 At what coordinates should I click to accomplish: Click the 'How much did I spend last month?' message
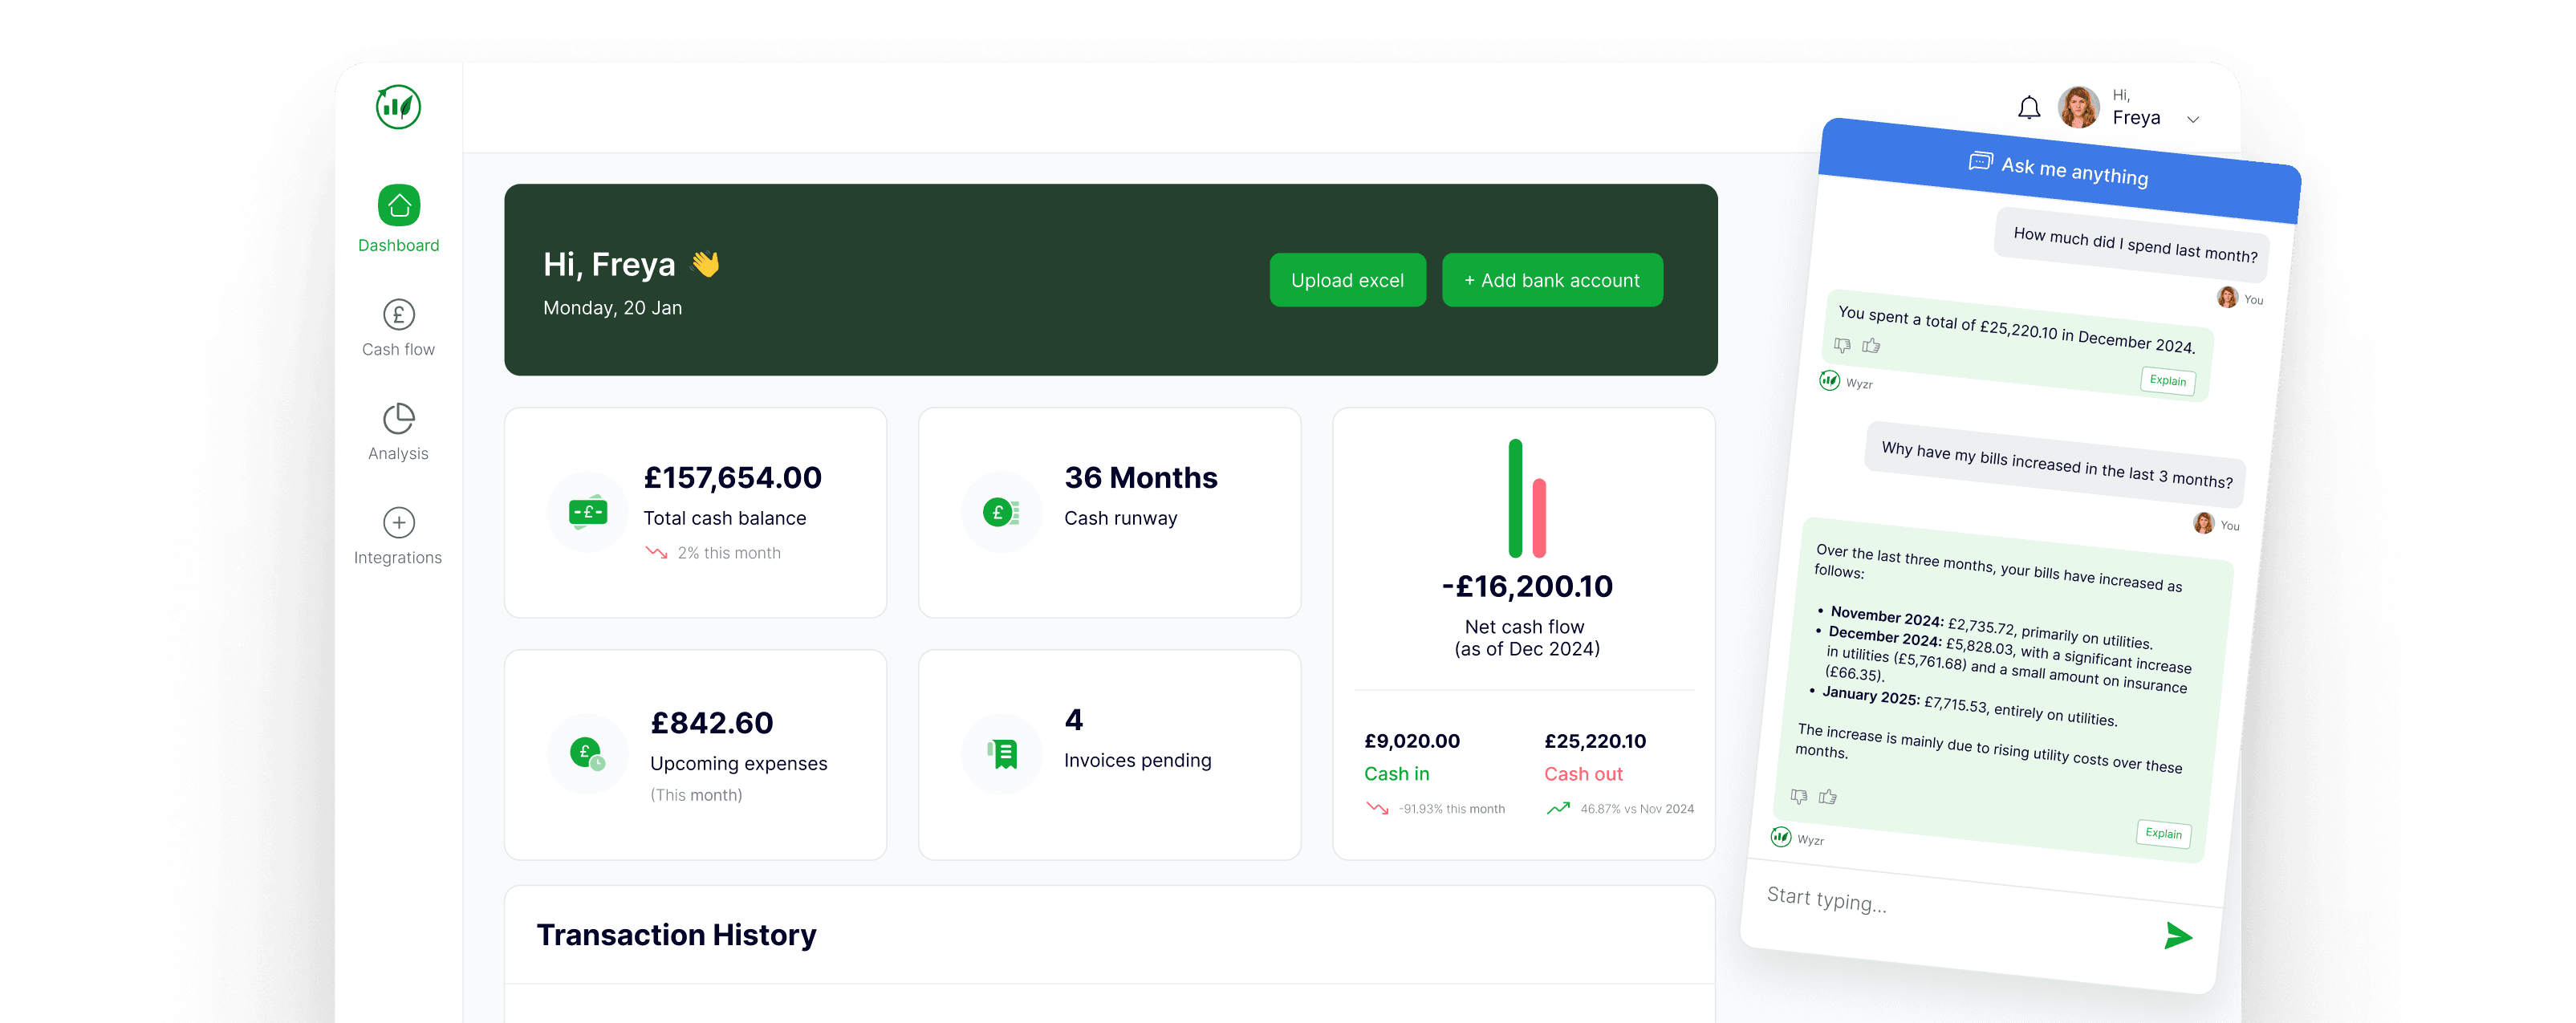[x=2134, y=244]
